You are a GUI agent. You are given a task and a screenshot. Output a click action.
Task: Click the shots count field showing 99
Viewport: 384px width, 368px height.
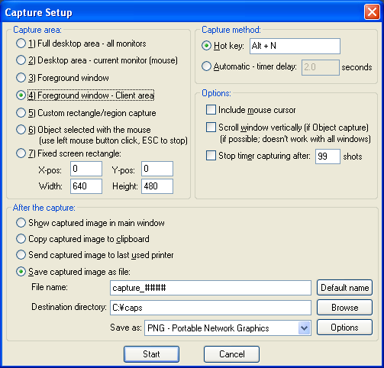pos(328,157)
